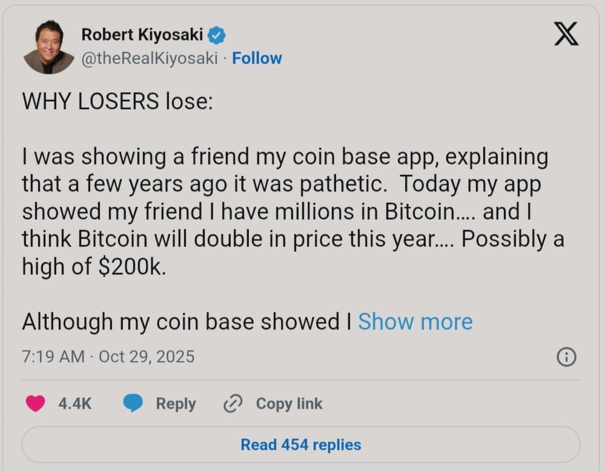605x471 pixels.
Task: Click the Reply text label
Action: 176,403
